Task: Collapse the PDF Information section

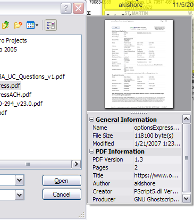Action: (91, 151)
